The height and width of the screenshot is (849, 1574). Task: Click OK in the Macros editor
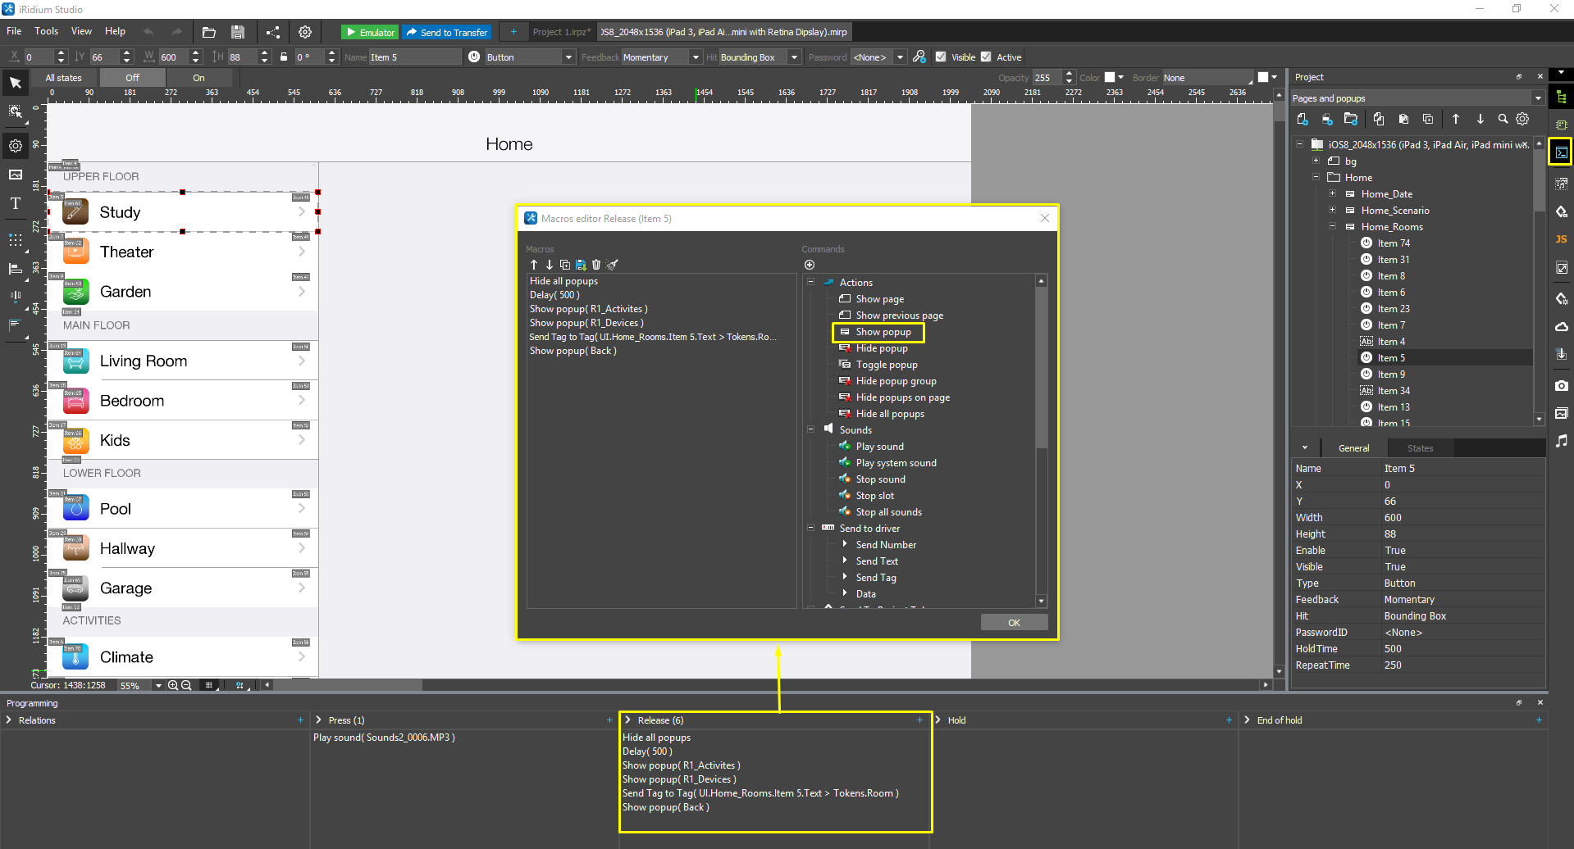pyautogui.click(x=1014, y=623)
